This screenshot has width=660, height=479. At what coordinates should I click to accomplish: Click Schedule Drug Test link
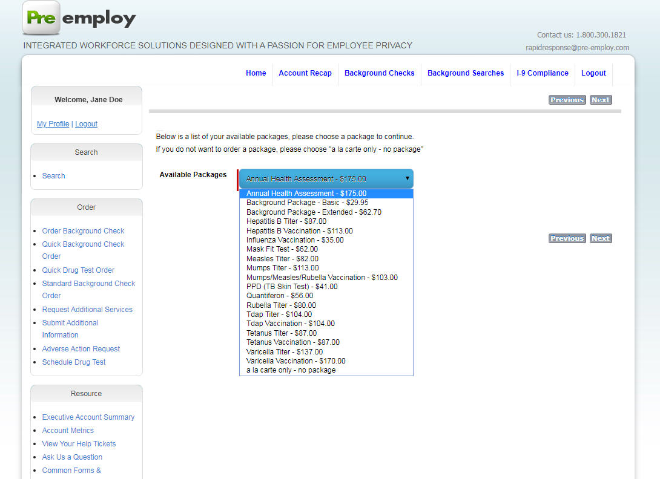tap(73, 362)
